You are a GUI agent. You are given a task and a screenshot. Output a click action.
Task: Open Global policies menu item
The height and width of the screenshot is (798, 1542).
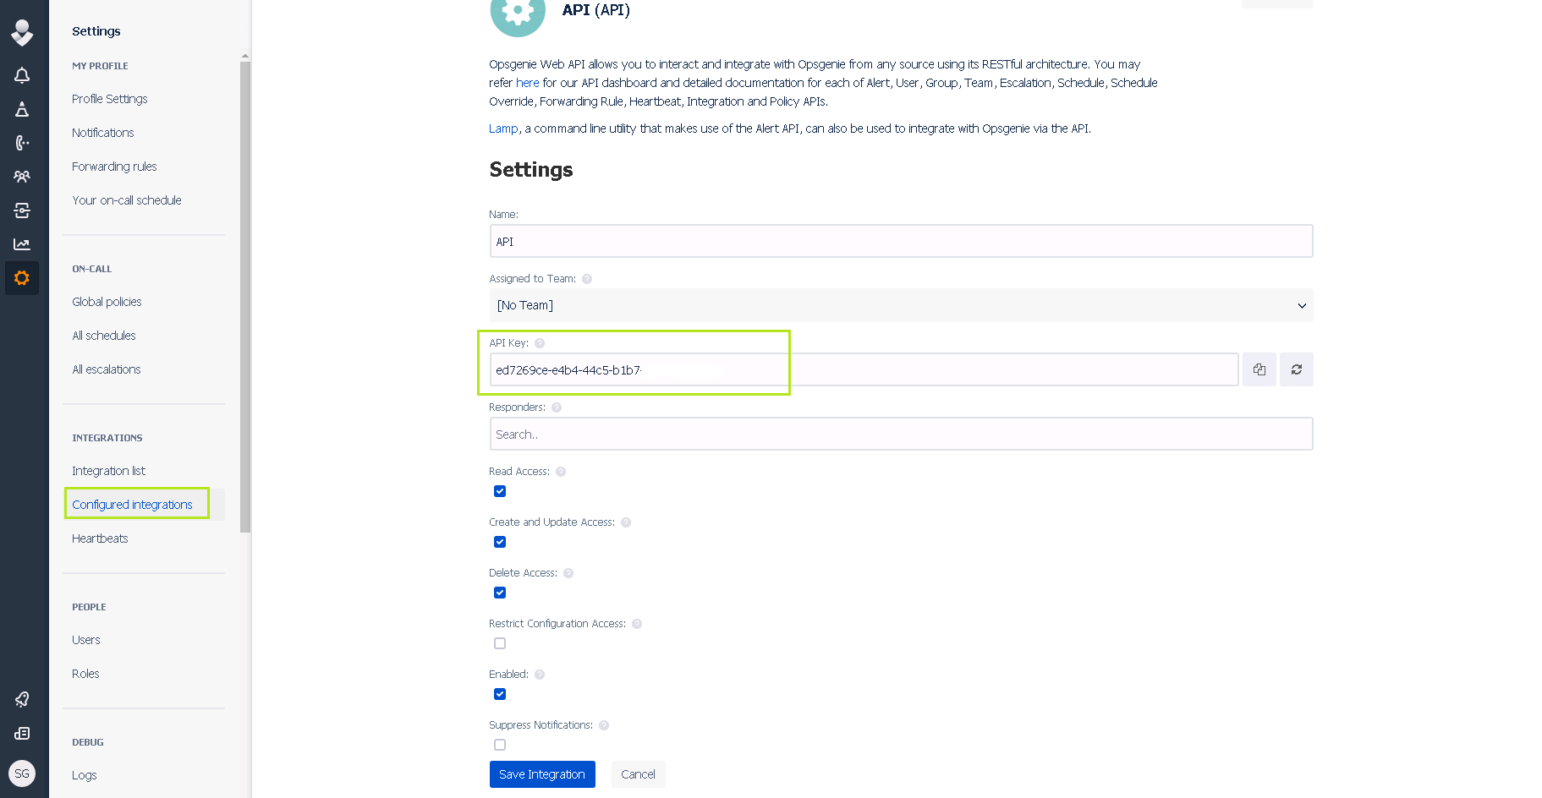tap(107, 302)
